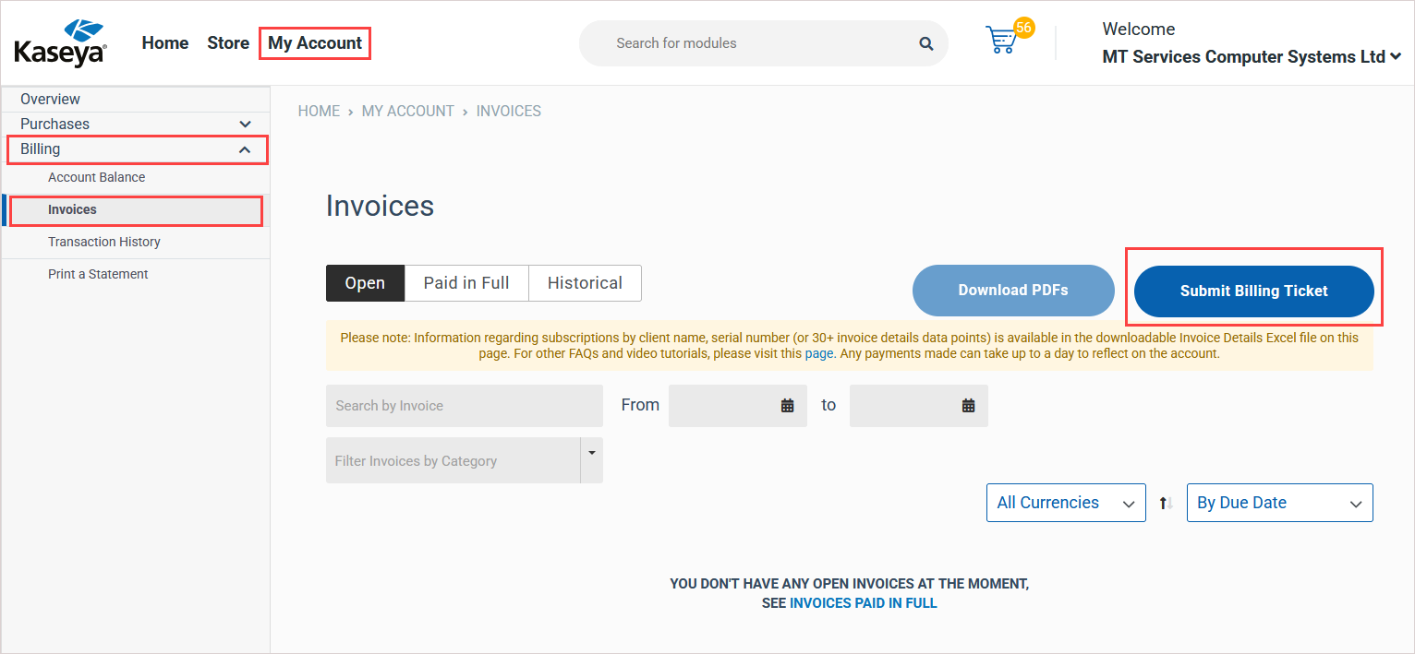Open the My Account menu item
1415x654 pixels.
(x=315, y=43)
